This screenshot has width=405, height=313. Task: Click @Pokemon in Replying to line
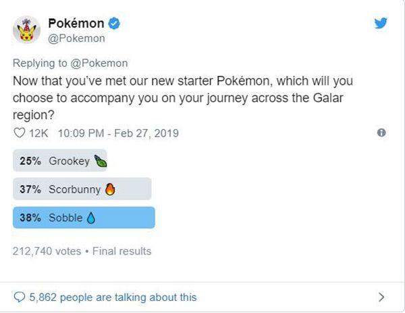tap(99, 63)
